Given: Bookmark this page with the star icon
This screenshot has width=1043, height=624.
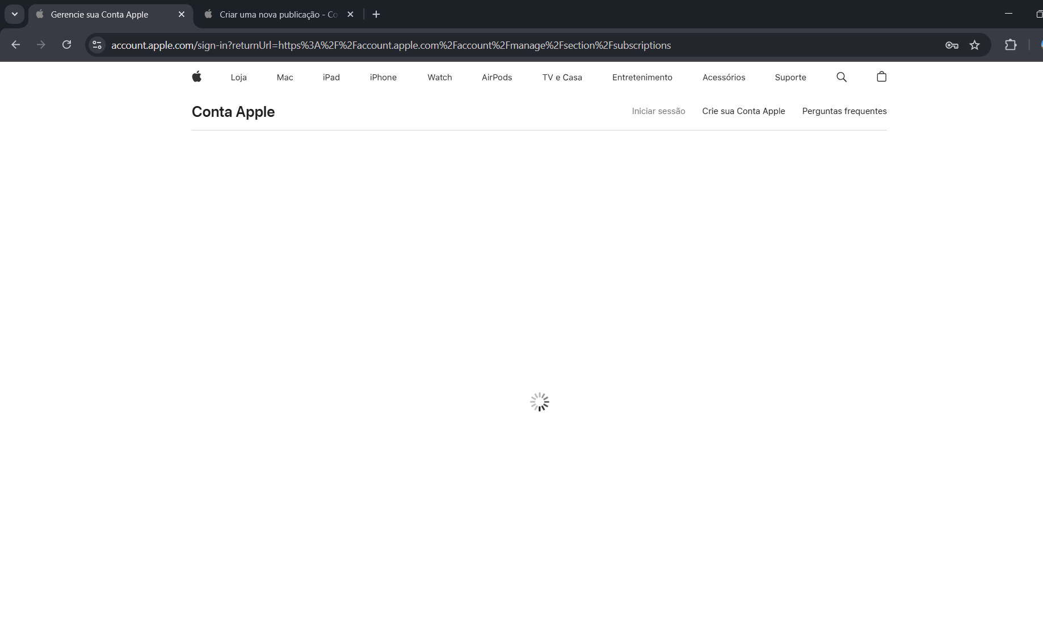Looking at the screenshot, I should click(x=974, y=45).
